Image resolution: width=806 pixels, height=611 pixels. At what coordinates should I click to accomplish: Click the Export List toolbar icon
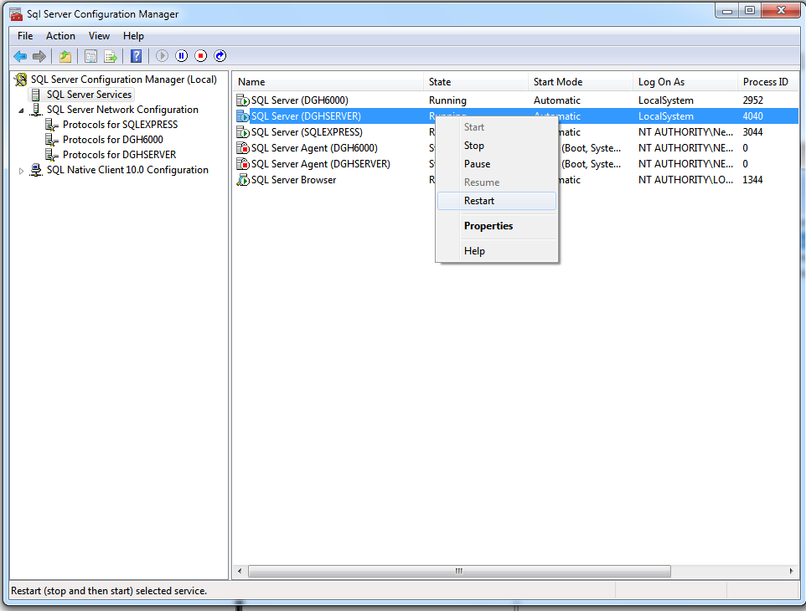[111, 56]
